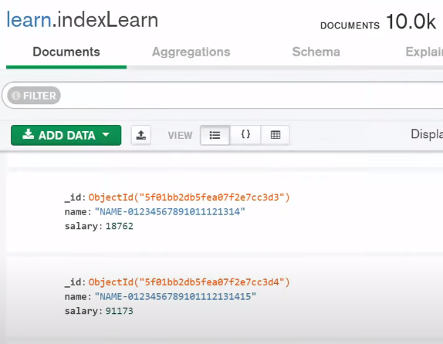Click the export collection upload icon
443x344 pixels.
tap(141, 135)
